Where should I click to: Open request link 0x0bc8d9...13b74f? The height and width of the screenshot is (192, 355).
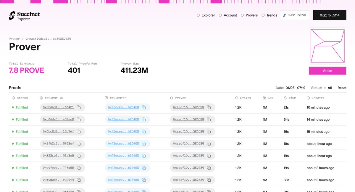point(58,132)
